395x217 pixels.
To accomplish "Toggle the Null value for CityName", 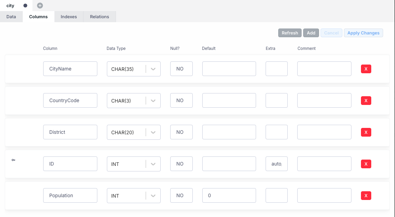I will tap(181, 69).
